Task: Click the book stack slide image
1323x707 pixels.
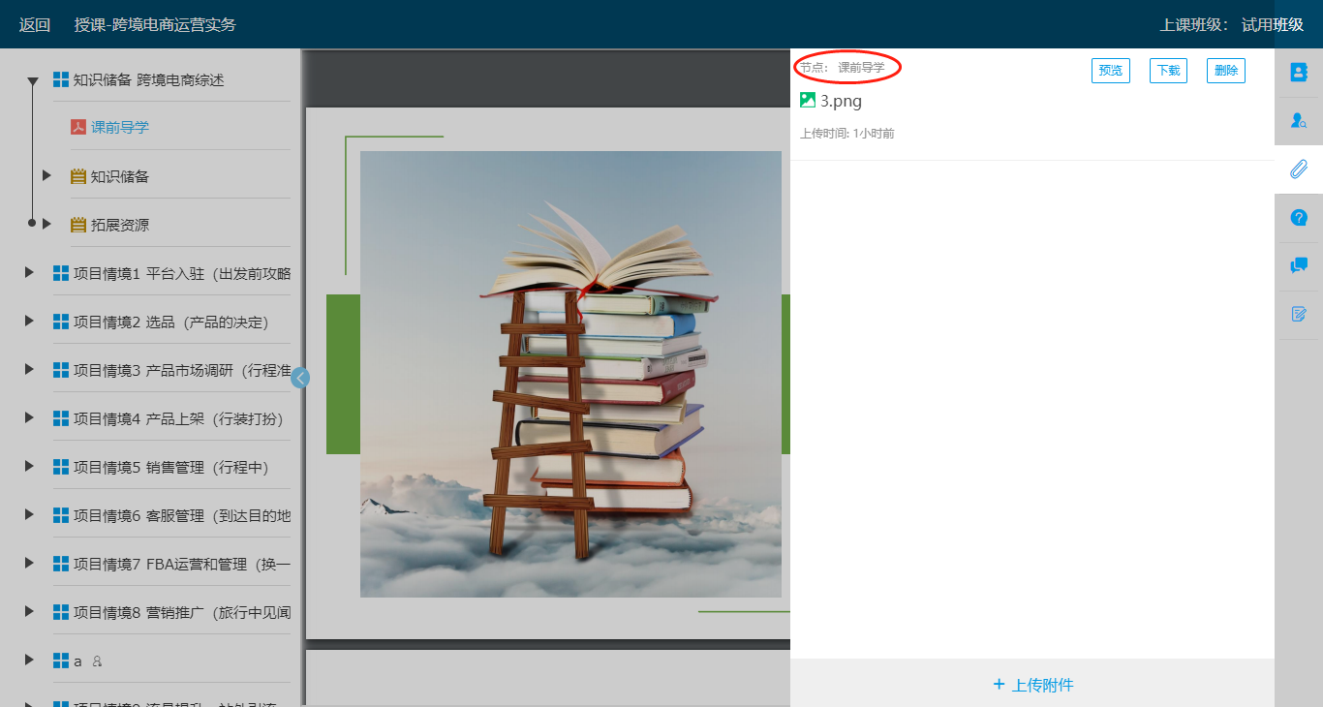Action: click(570, 374)
